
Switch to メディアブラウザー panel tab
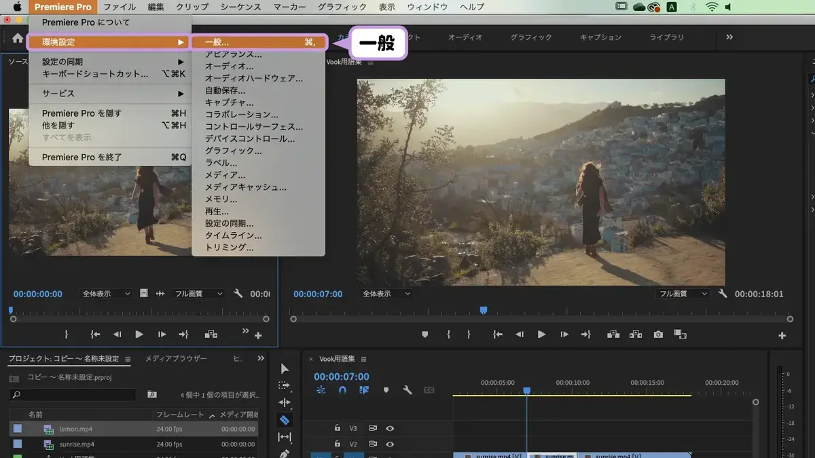(176, 359)
